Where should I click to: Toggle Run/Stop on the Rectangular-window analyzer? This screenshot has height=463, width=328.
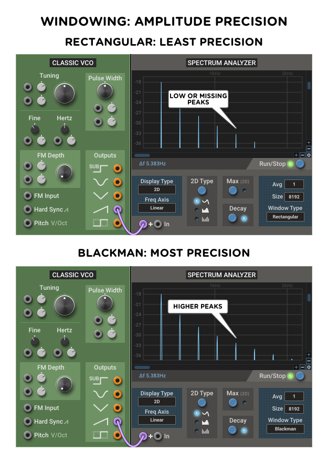300,164
